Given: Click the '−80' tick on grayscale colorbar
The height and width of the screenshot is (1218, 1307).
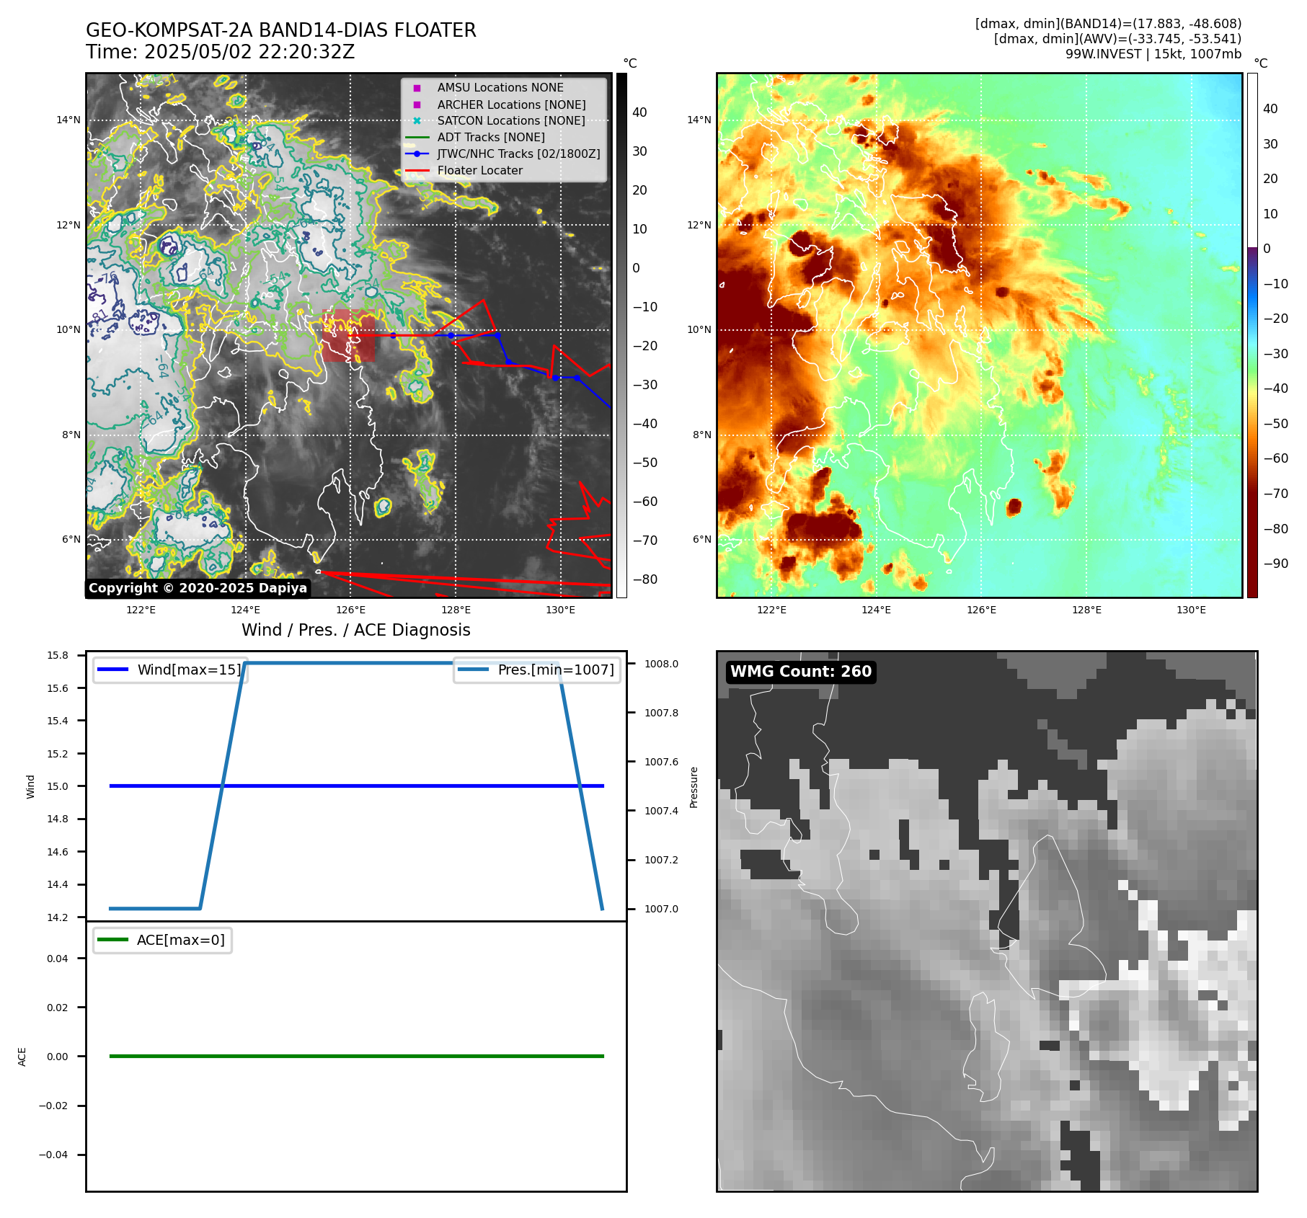Looking at the screenshot, I should (x=645, y=579).
